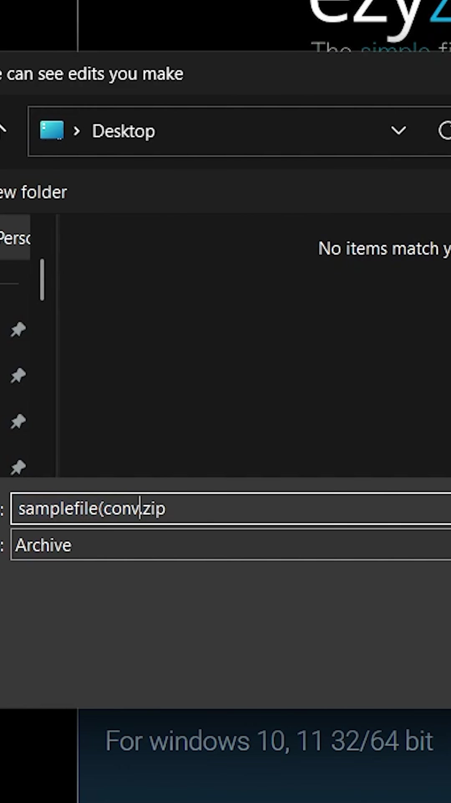Click the third pin icon in sidebar
The height and width of the screenshot is (803, 451).
(x=18, y=421)
